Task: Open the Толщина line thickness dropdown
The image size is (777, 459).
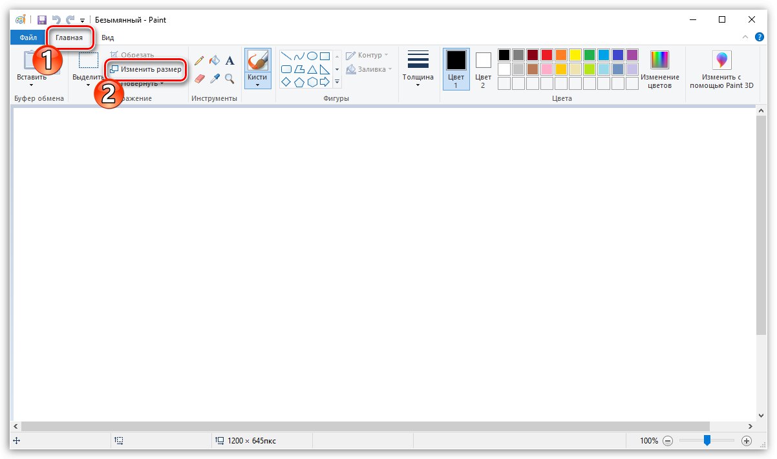Action: pyautogui.click(x=418, y=69)
